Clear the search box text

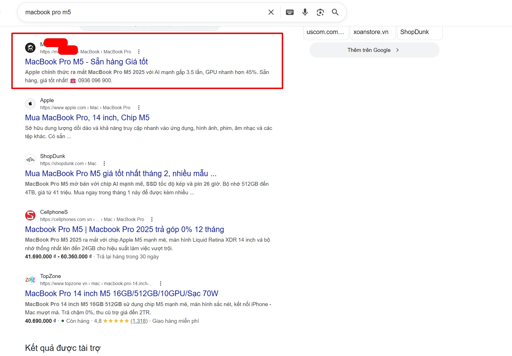pos(271,12)
